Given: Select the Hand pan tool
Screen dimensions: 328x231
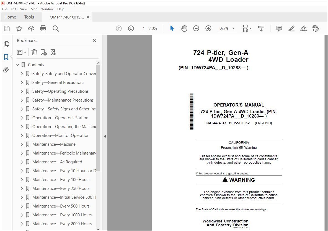Looking at the screenshot, I should tap(184, 28).
